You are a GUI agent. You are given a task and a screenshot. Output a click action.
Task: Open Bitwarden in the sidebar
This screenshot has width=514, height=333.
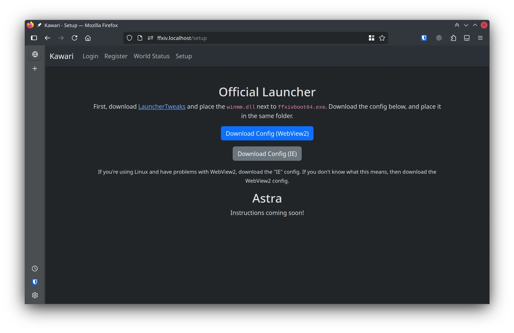tap(35, 282)
